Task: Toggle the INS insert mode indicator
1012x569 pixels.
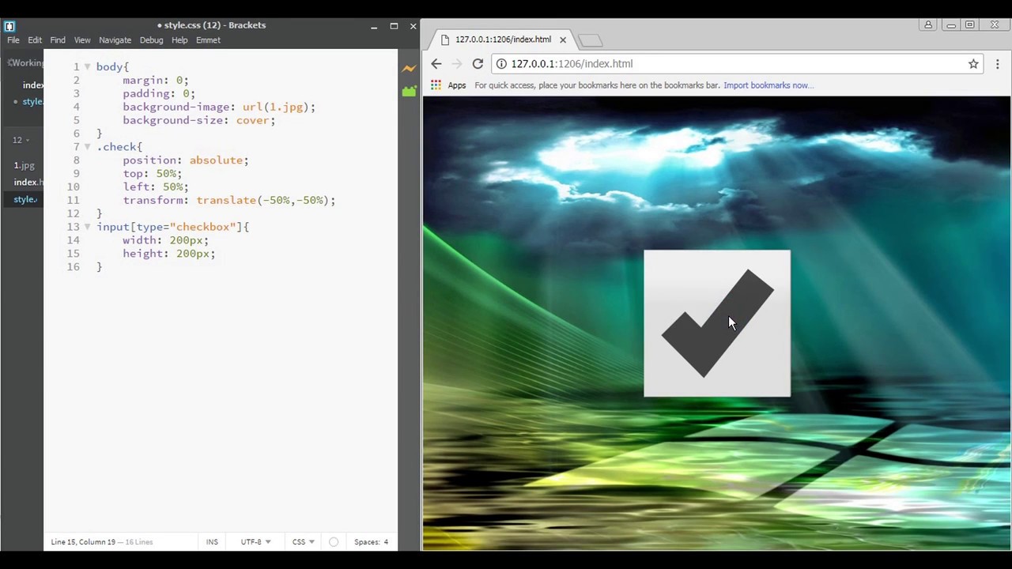Action: coord(212,542)
